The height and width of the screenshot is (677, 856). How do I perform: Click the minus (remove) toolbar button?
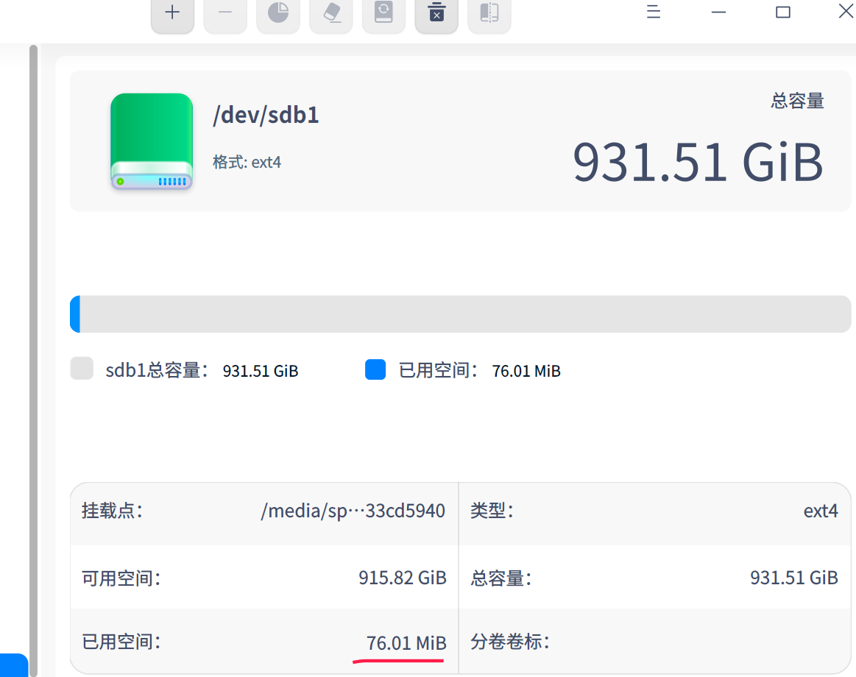coord(225,13)
